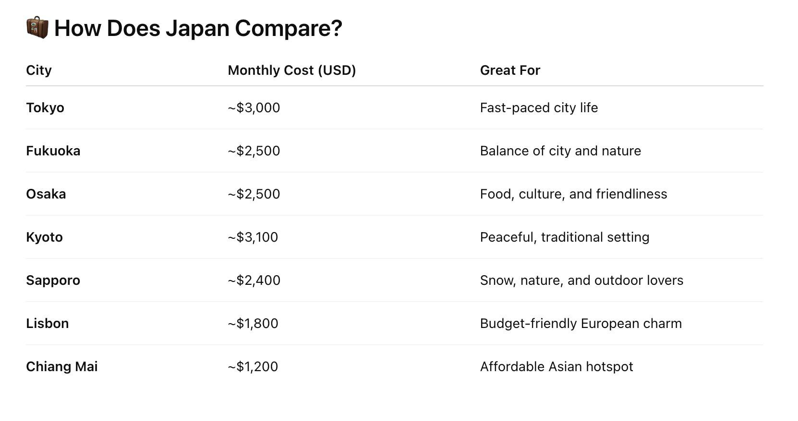Click the suitcase emoji icon
Screen dimensions: 798x421
[x=37, y=27]
